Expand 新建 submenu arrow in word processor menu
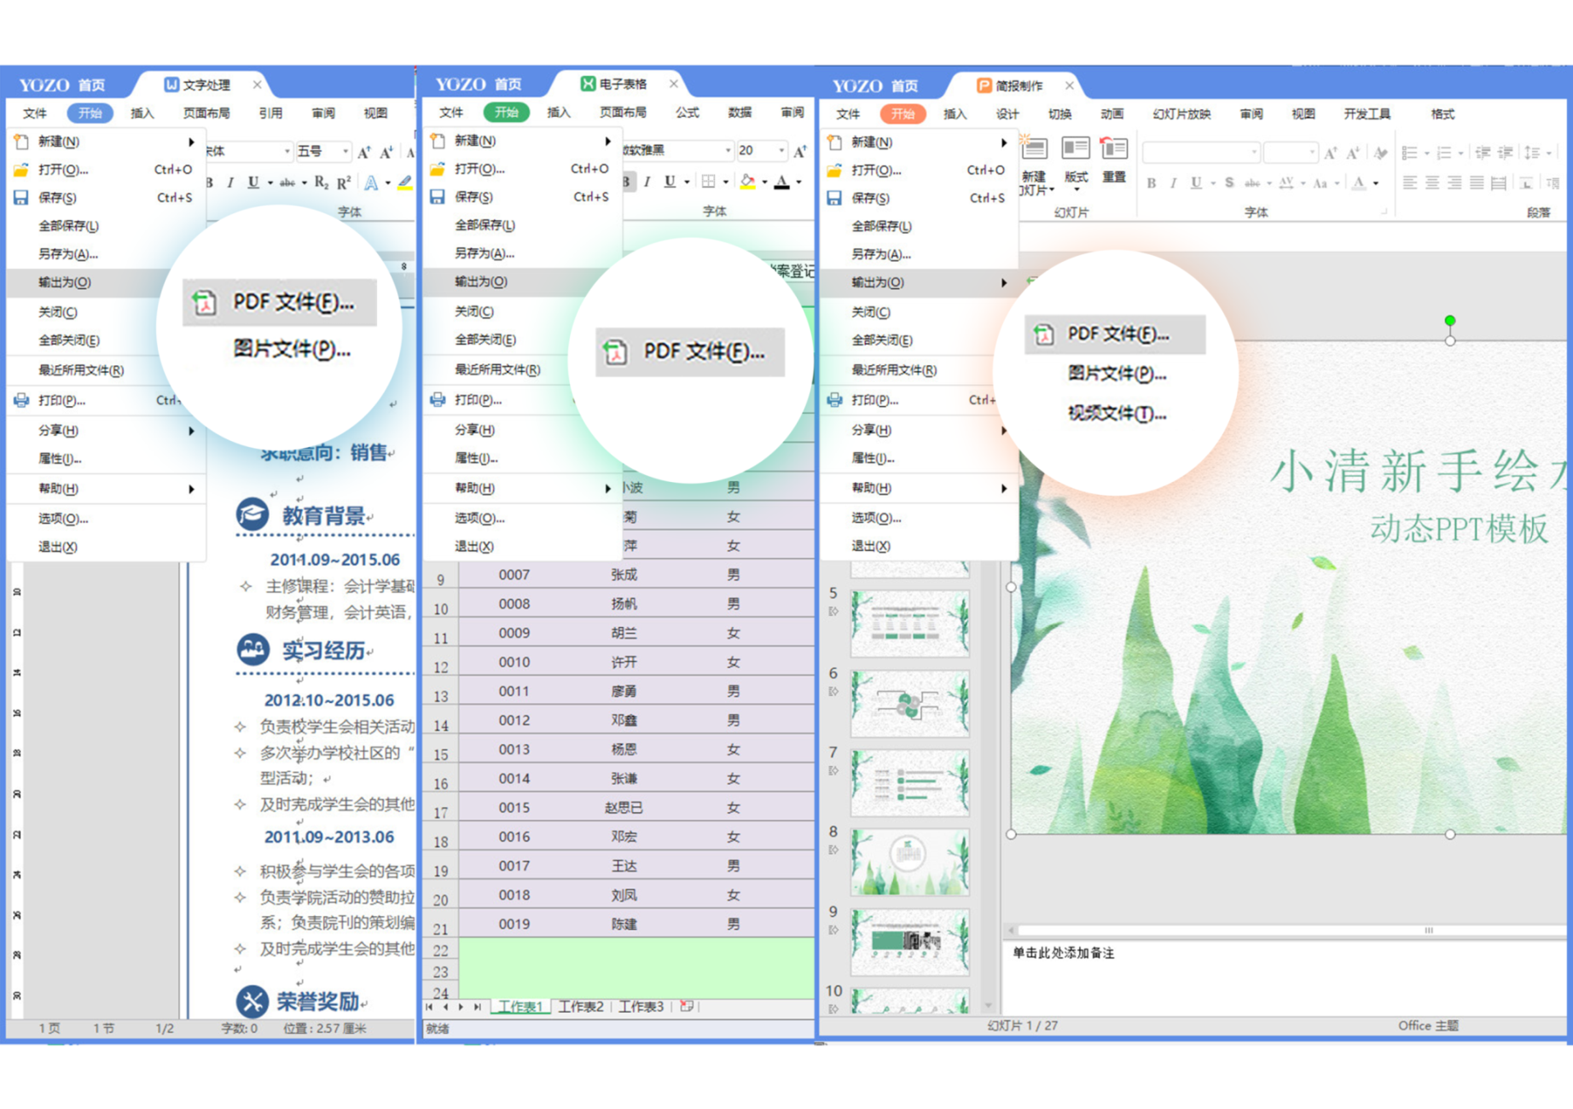 [191, 142]
